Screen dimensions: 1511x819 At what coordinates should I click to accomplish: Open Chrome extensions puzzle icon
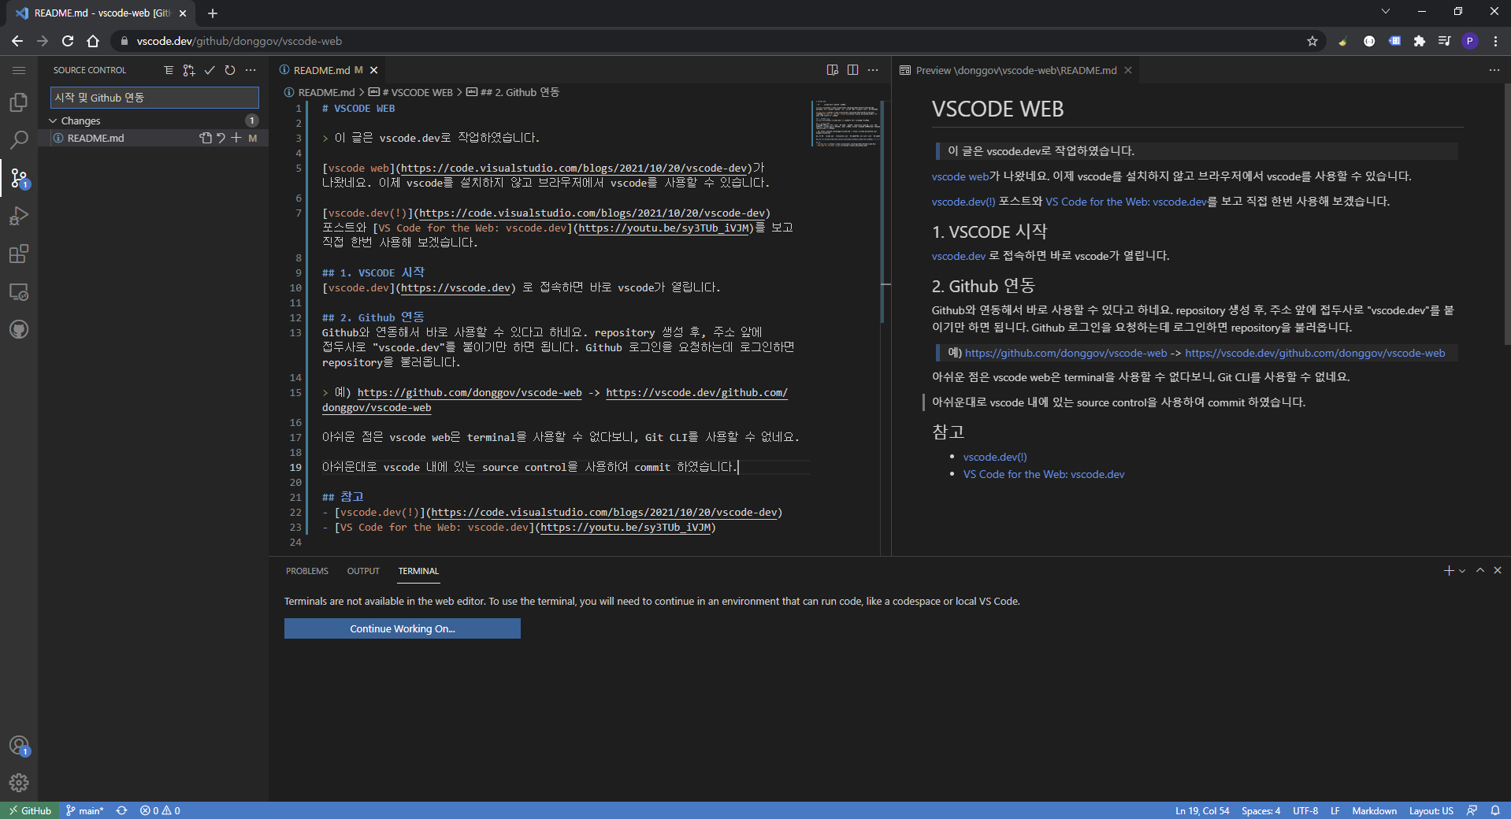1420,41
